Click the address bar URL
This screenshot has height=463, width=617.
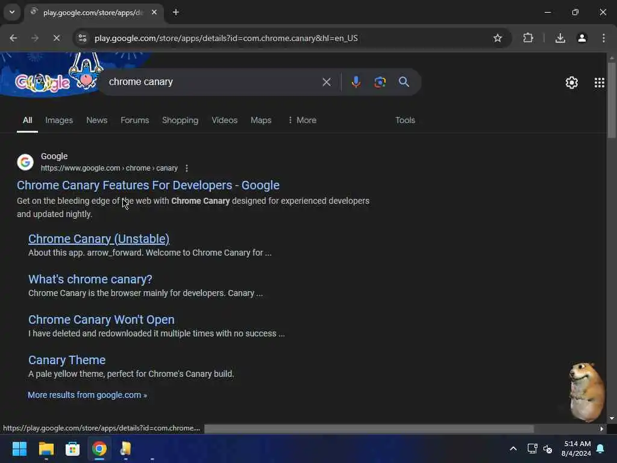(x=226, y=38)
